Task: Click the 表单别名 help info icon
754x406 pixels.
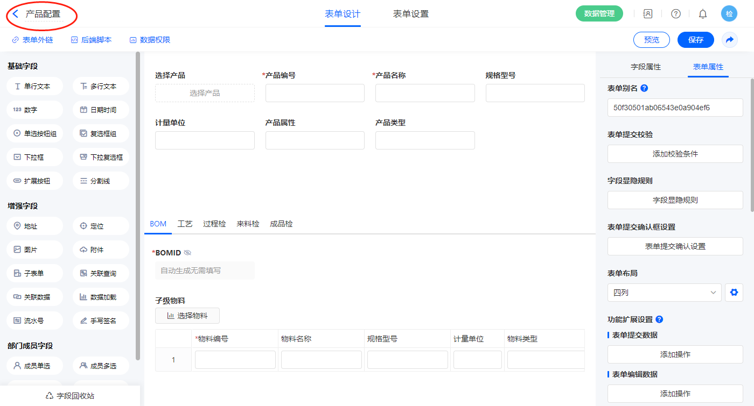Action: pyautogui.click(x=644, y=88)
